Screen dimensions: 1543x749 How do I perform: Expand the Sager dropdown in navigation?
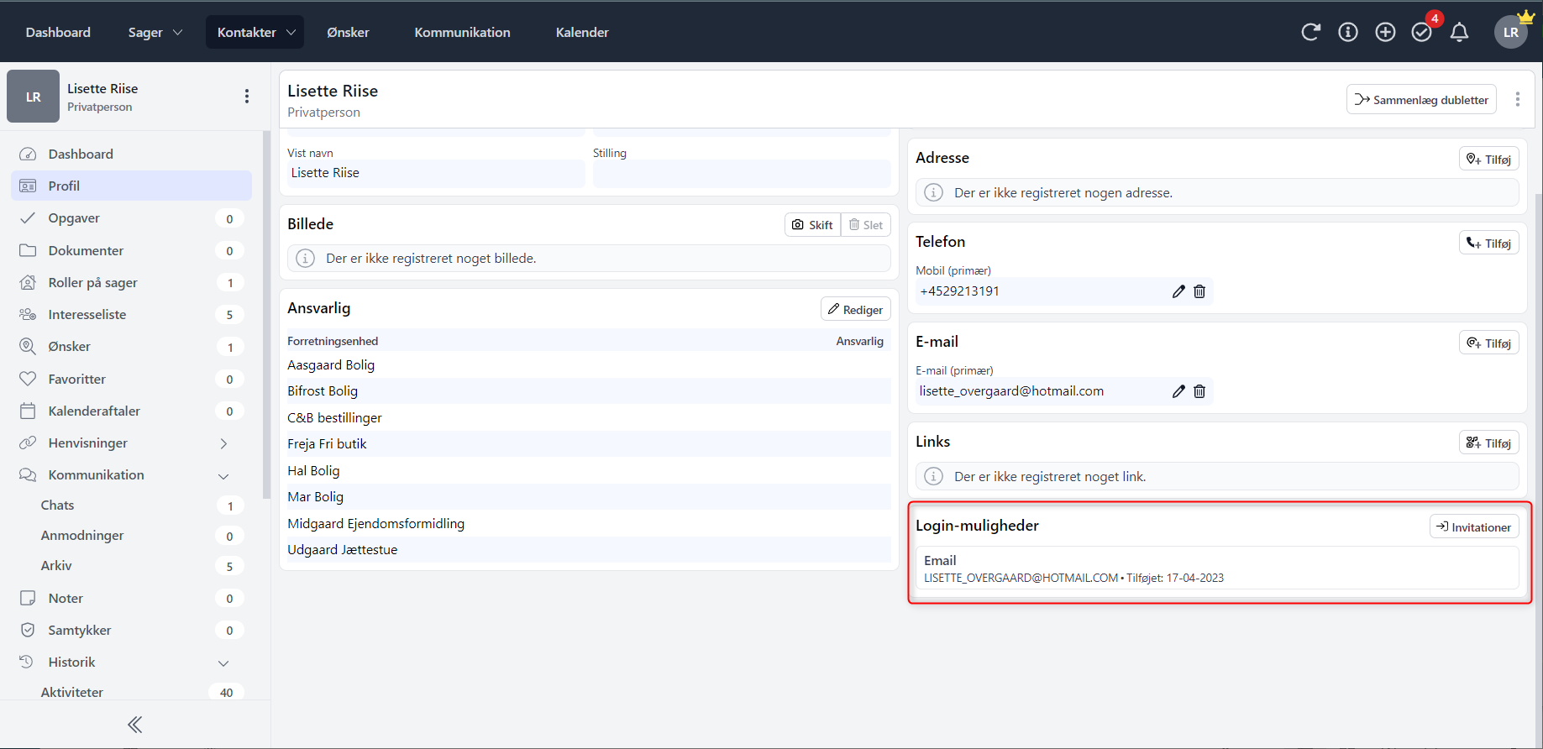155,32
